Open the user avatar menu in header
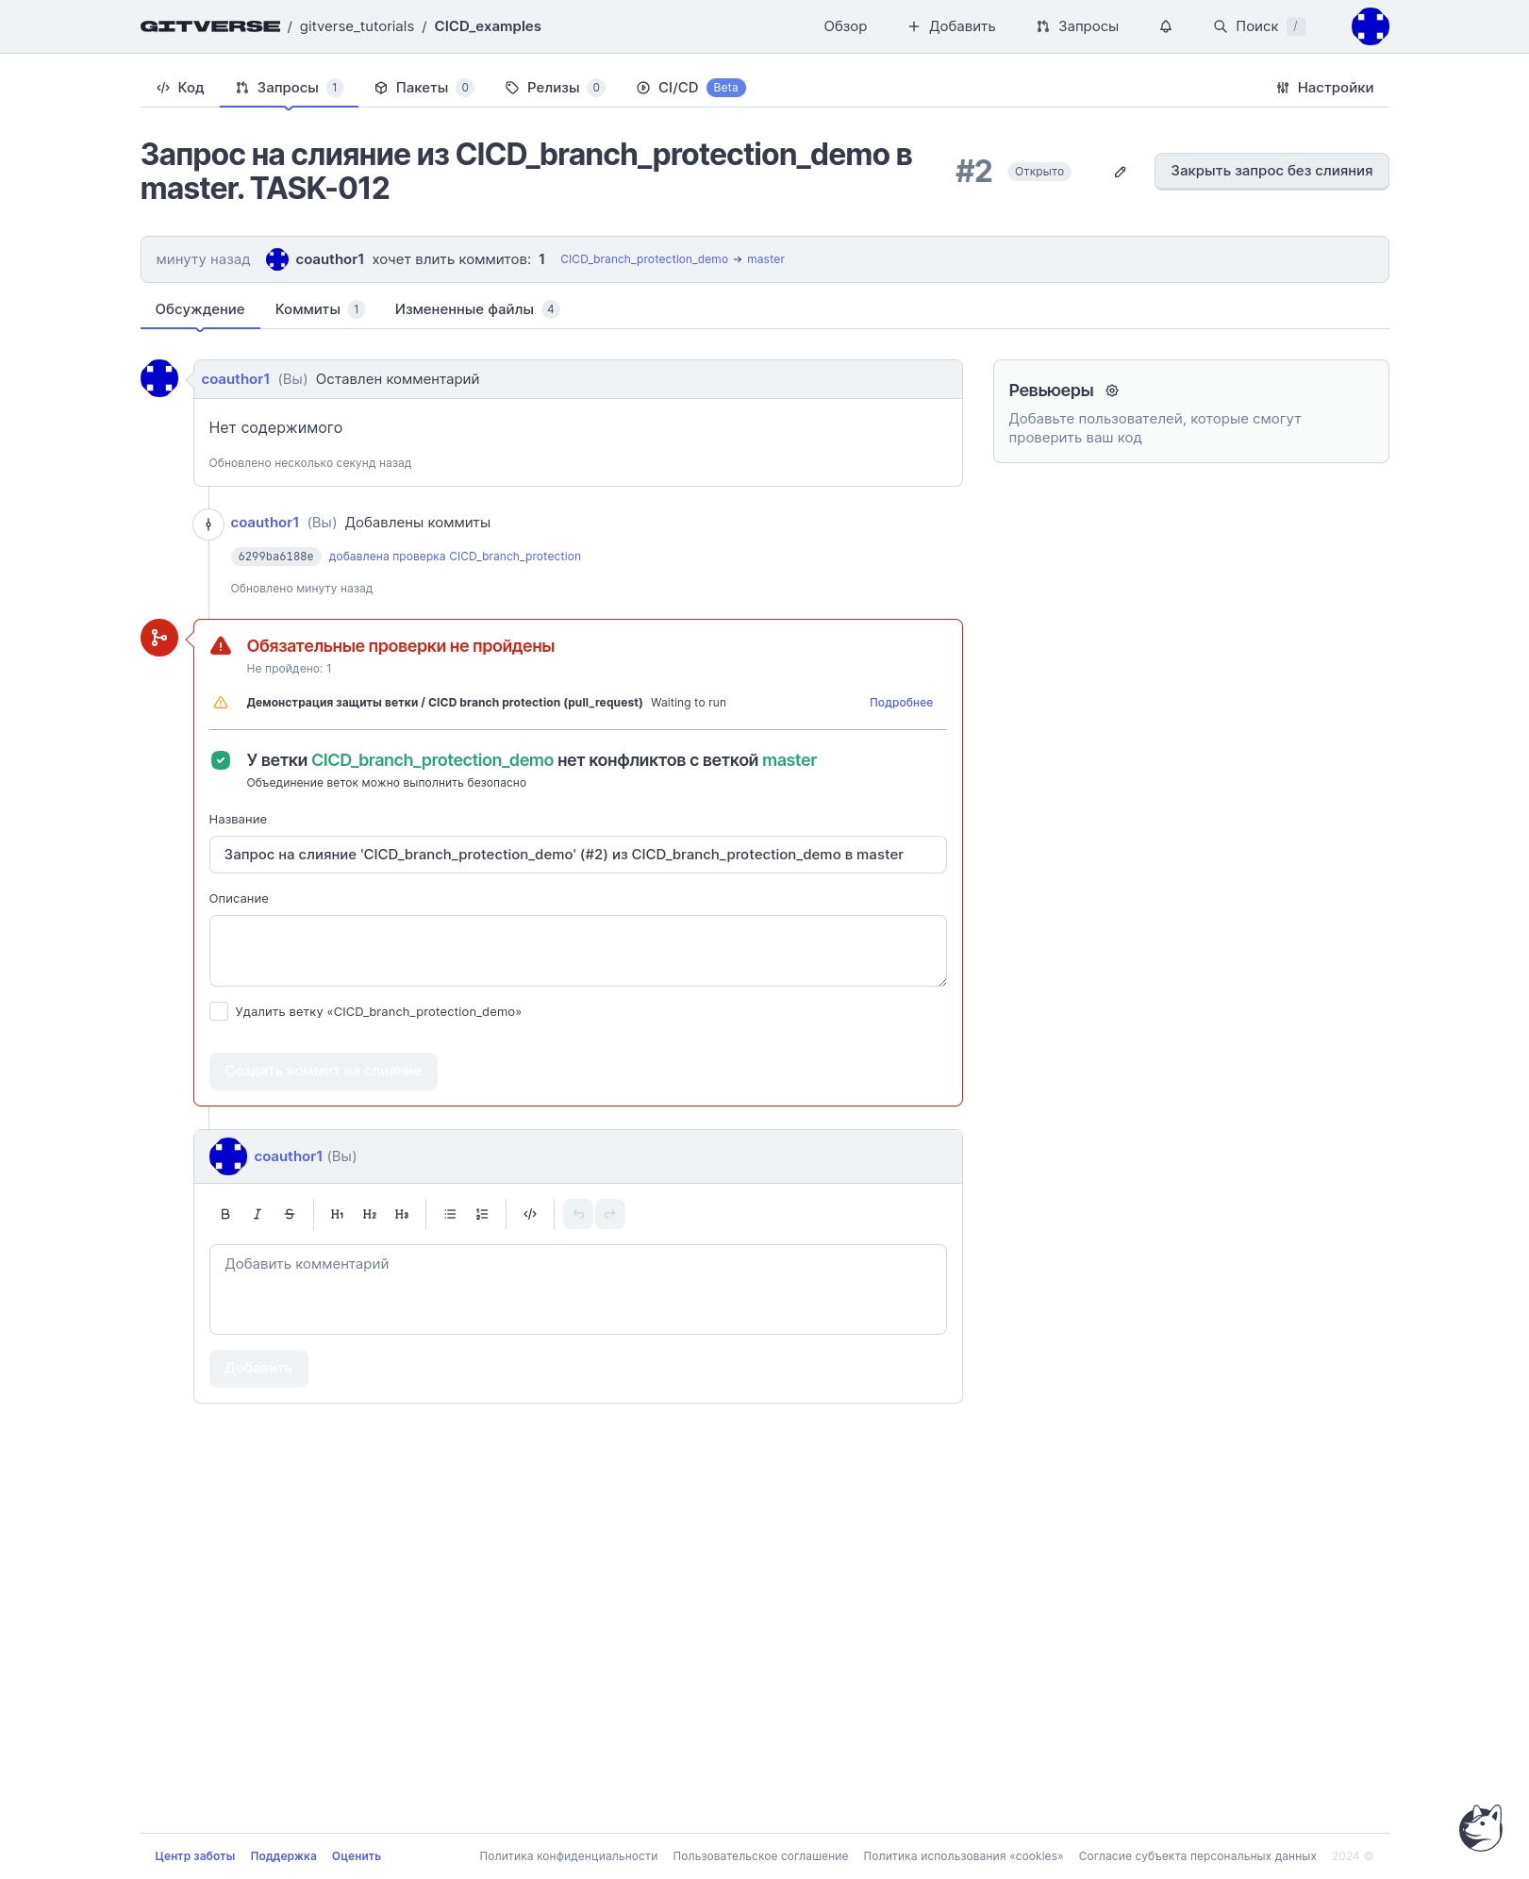The image size is (1529, 1879). (1370, 26)
